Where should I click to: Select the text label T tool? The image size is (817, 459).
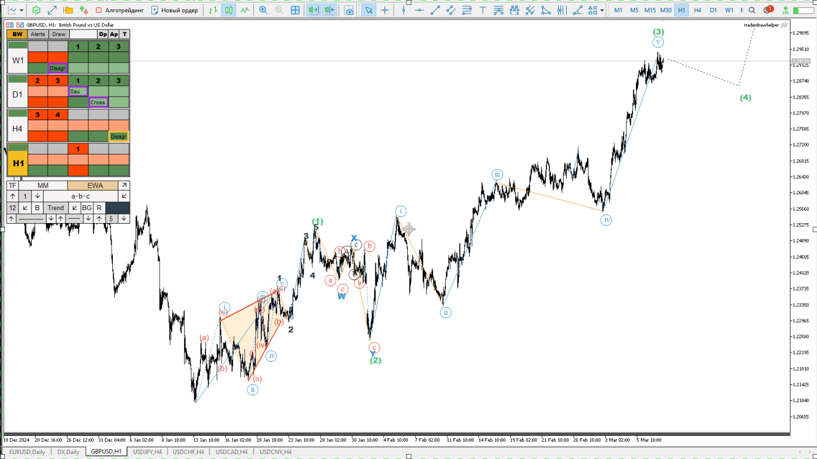[x=483, y=10]
